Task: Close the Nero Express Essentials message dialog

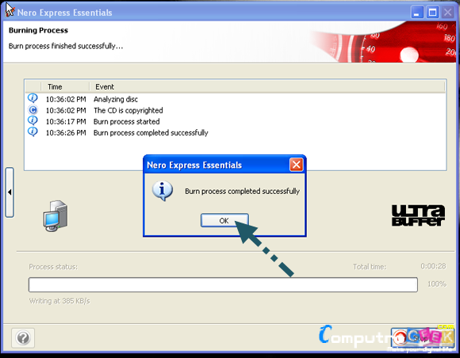Action: click(x=297, y=165)
